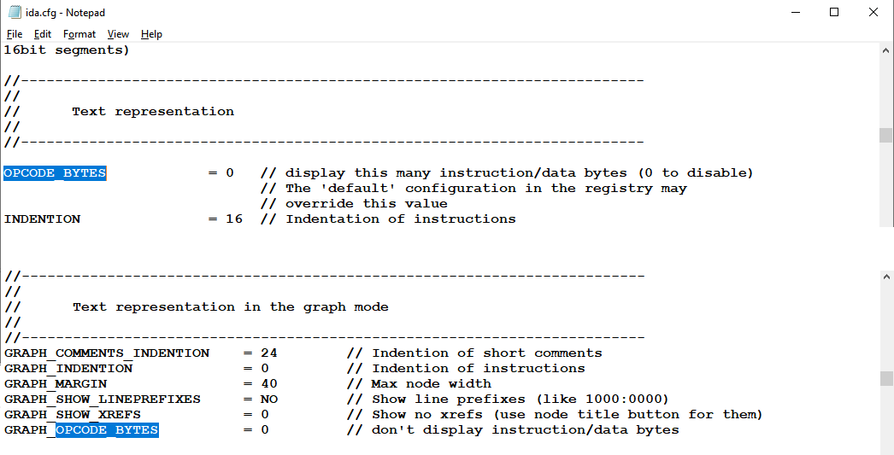Click the GRAPH_COMMENTS_INDENTION value 24
This screenshot has height=455, width=894.
[x=269, y=353]
